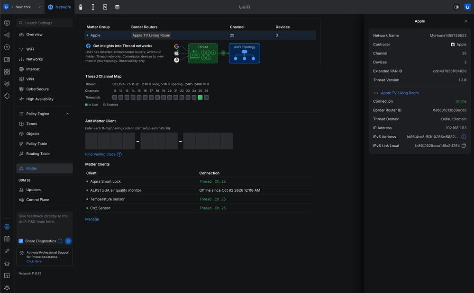This screenshot has width=474, height=293.
Task: Open Share Diagnostics info icon
Action: 60,241
